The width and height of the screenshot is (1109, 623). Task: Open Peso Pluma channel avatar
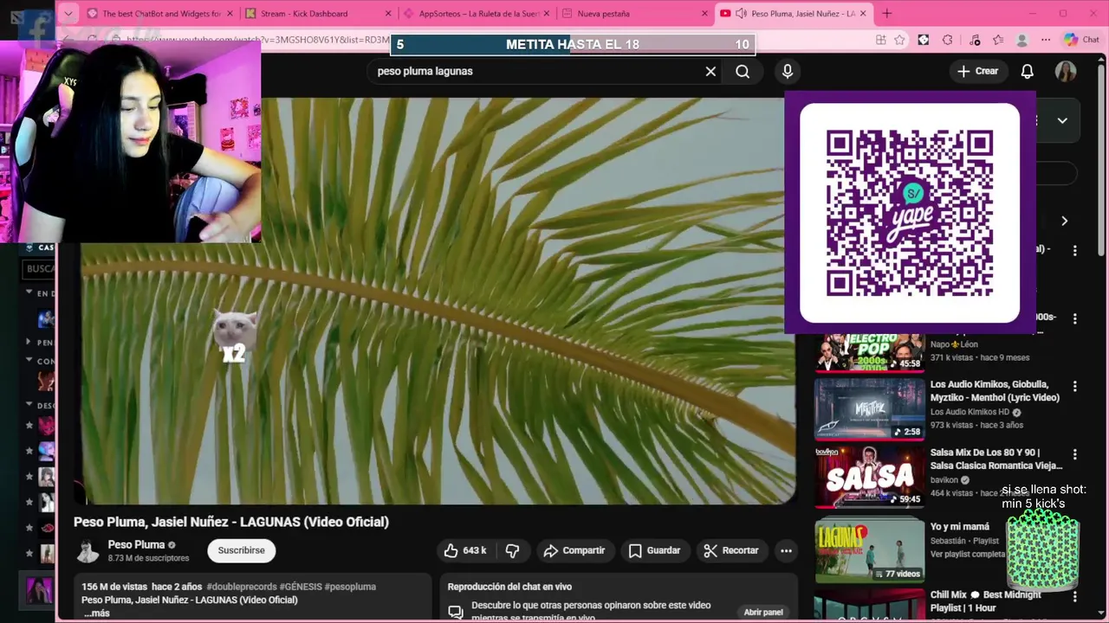(x=88, y=551)
